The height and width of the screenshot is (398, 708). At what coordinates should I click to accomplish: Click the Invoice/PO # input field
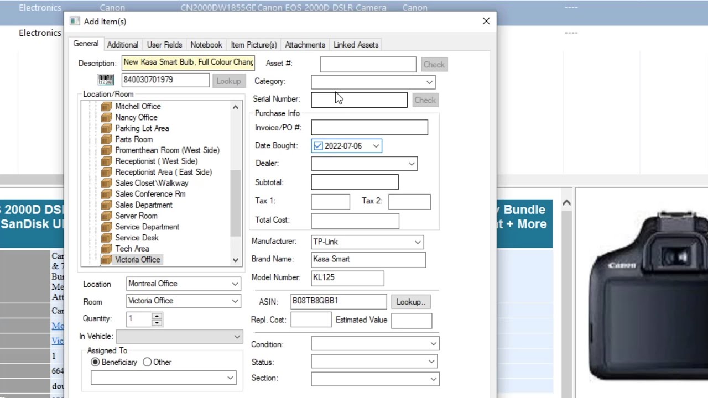[x=369, y=128]
